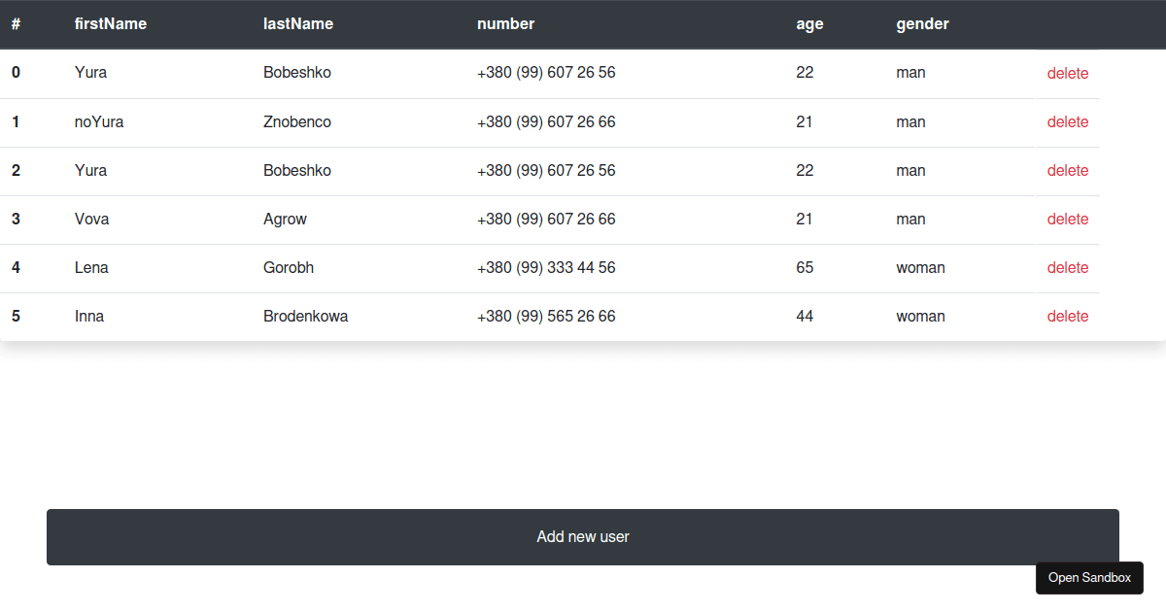Click row index 4
This screenshot has width=1166, height=612.
pos(16,268)
